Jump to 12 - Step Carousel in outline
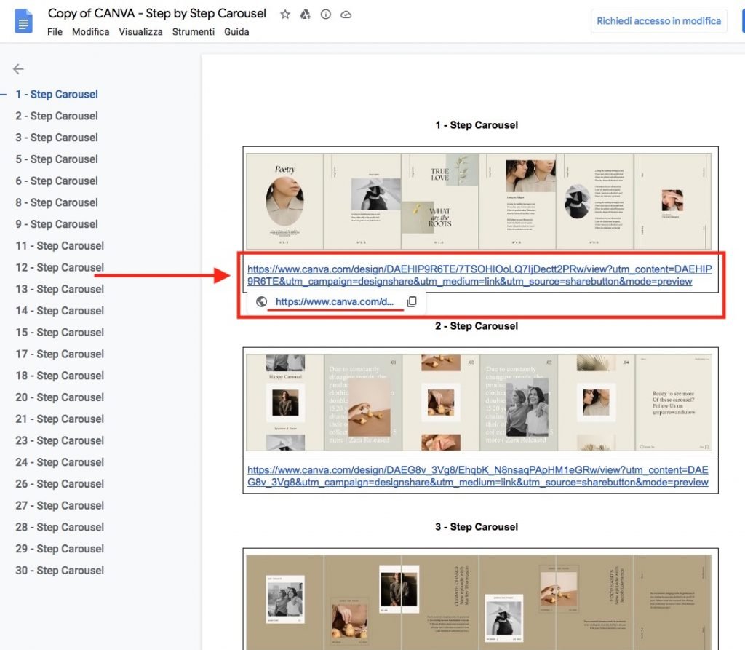Image resolution: width=745 pixels, height=650 pixels. 60,267
